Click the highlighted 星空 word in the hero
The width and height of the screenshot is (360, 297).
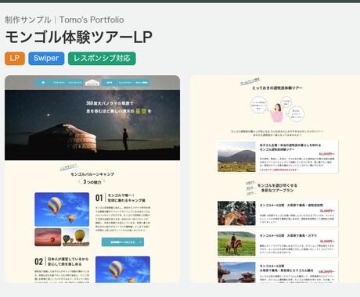pyautogui.click(x=141, y=111)
